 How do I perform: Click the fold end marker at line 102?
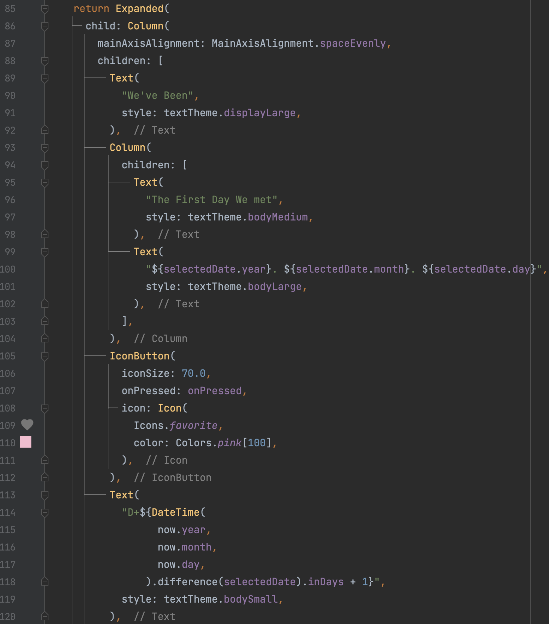[45, 304]
